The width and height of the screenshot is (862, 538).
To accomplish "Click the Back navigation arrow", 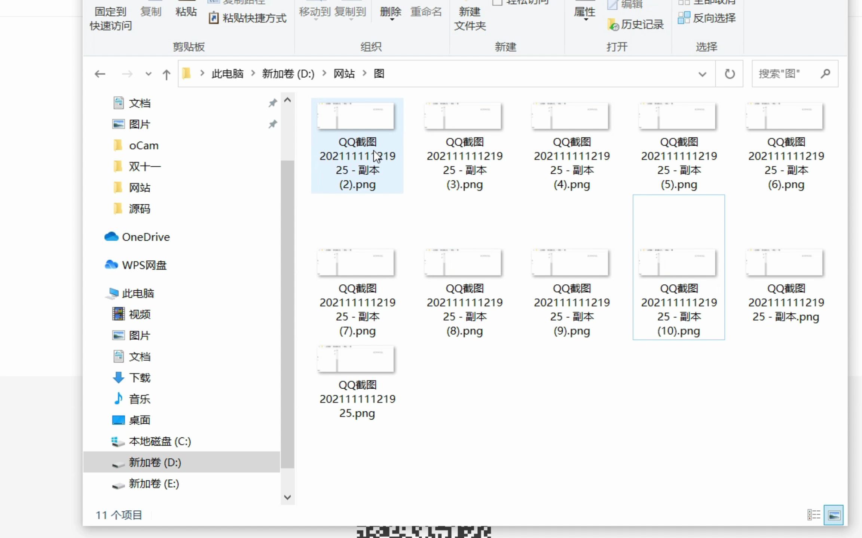I will tap(100, 74).
